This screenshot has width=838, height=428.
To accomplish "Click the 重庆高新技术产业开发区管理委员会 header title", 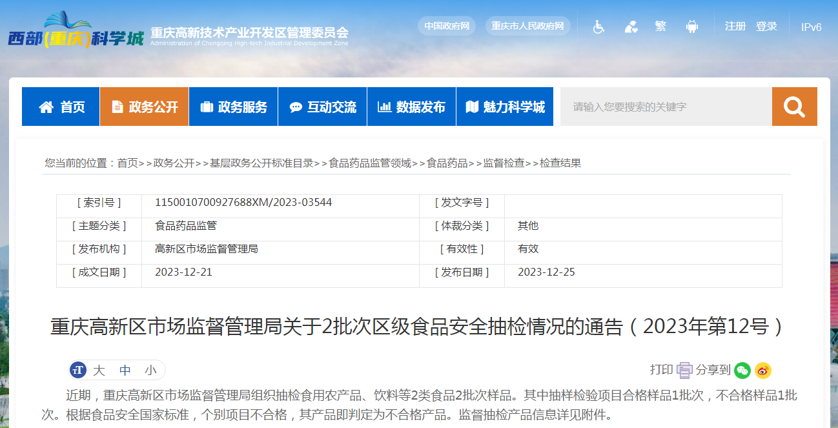I will coord(249,32).
